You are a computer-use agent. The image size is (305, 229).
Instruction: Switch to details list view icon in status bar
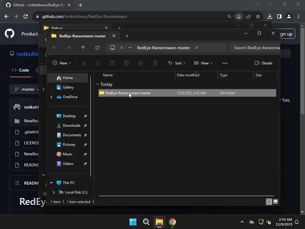pyautogui.click(x=269, y=202)
